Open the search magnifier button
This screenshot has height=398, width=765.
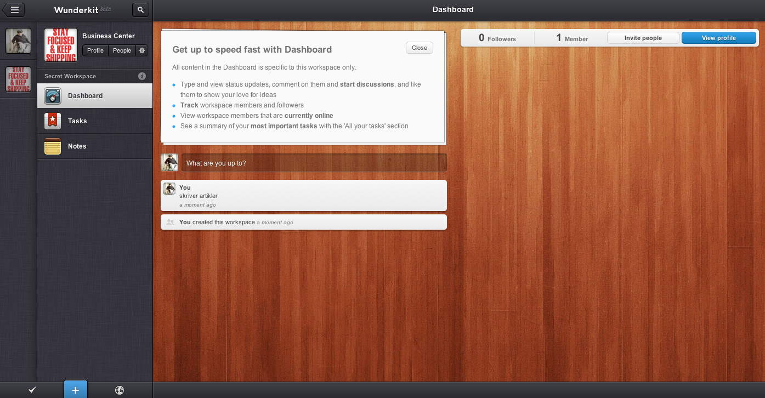click(x=141, y=9)
